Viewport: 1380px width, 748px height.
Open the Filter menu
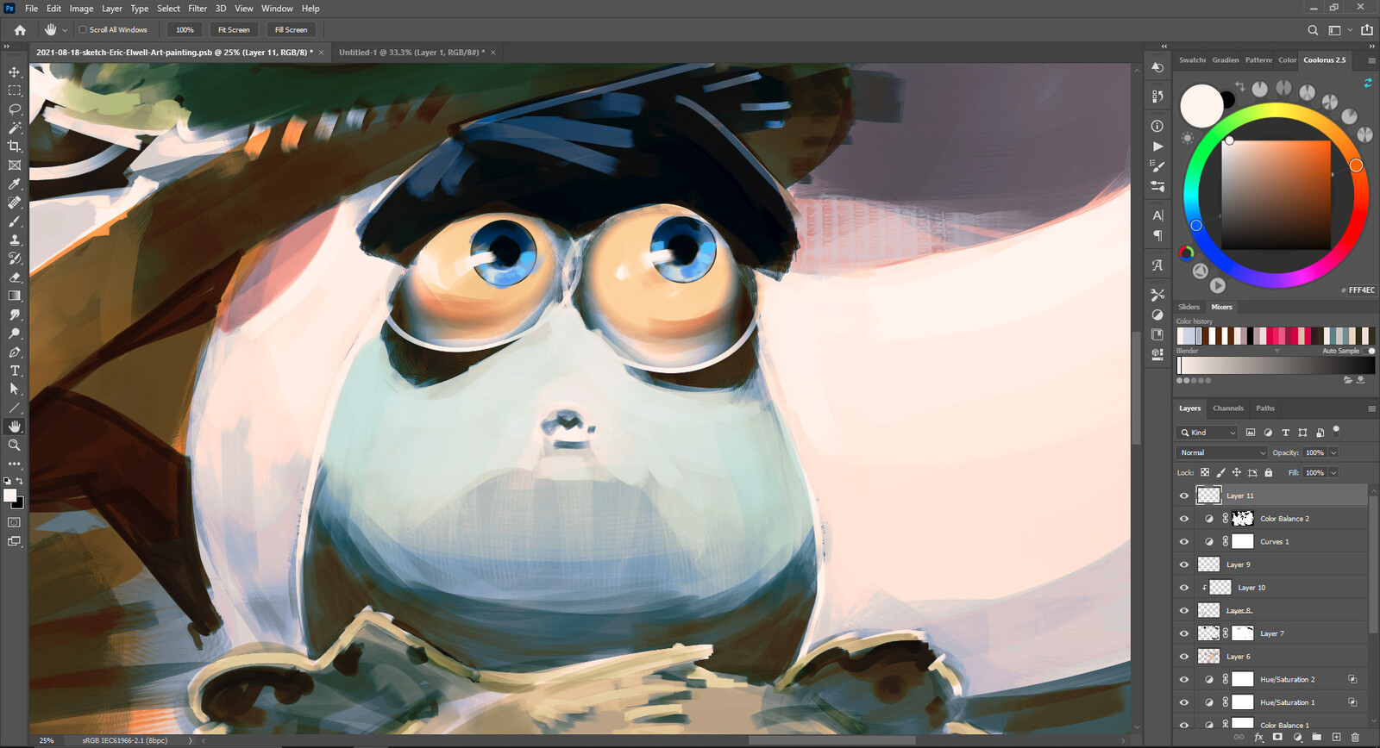pyautogui.click(x=198, y=9)
